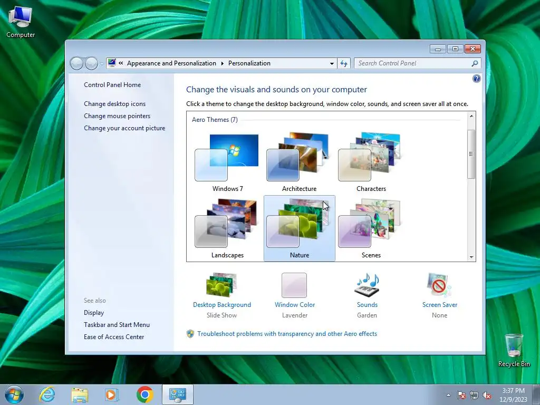Open Taskbar and Start Menu link
The image size is (540, 405).
[117, 325]
